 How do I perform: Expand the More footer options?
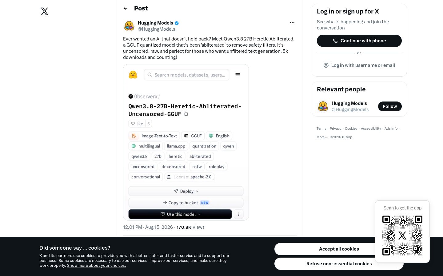(322, 137)
